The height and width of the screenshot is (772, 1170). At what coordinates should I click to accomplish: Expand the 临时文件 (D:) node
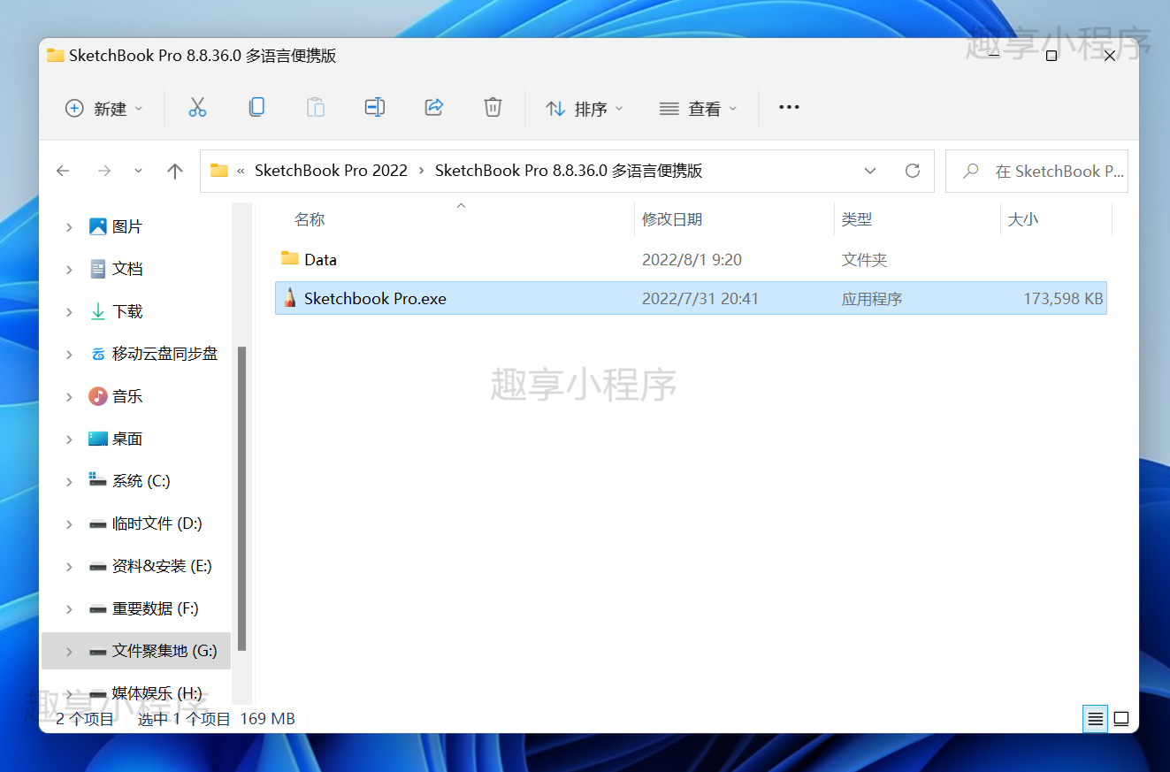pos(69,524)
